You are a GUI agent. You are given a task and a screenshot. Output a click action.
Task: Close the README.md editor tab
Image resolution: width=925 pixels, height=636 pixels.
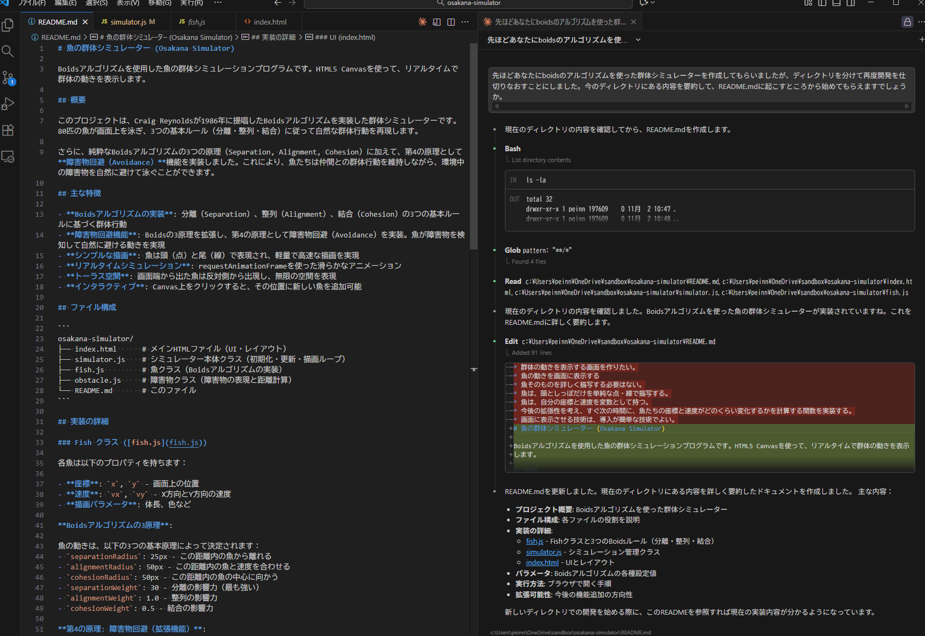[85, 22]
